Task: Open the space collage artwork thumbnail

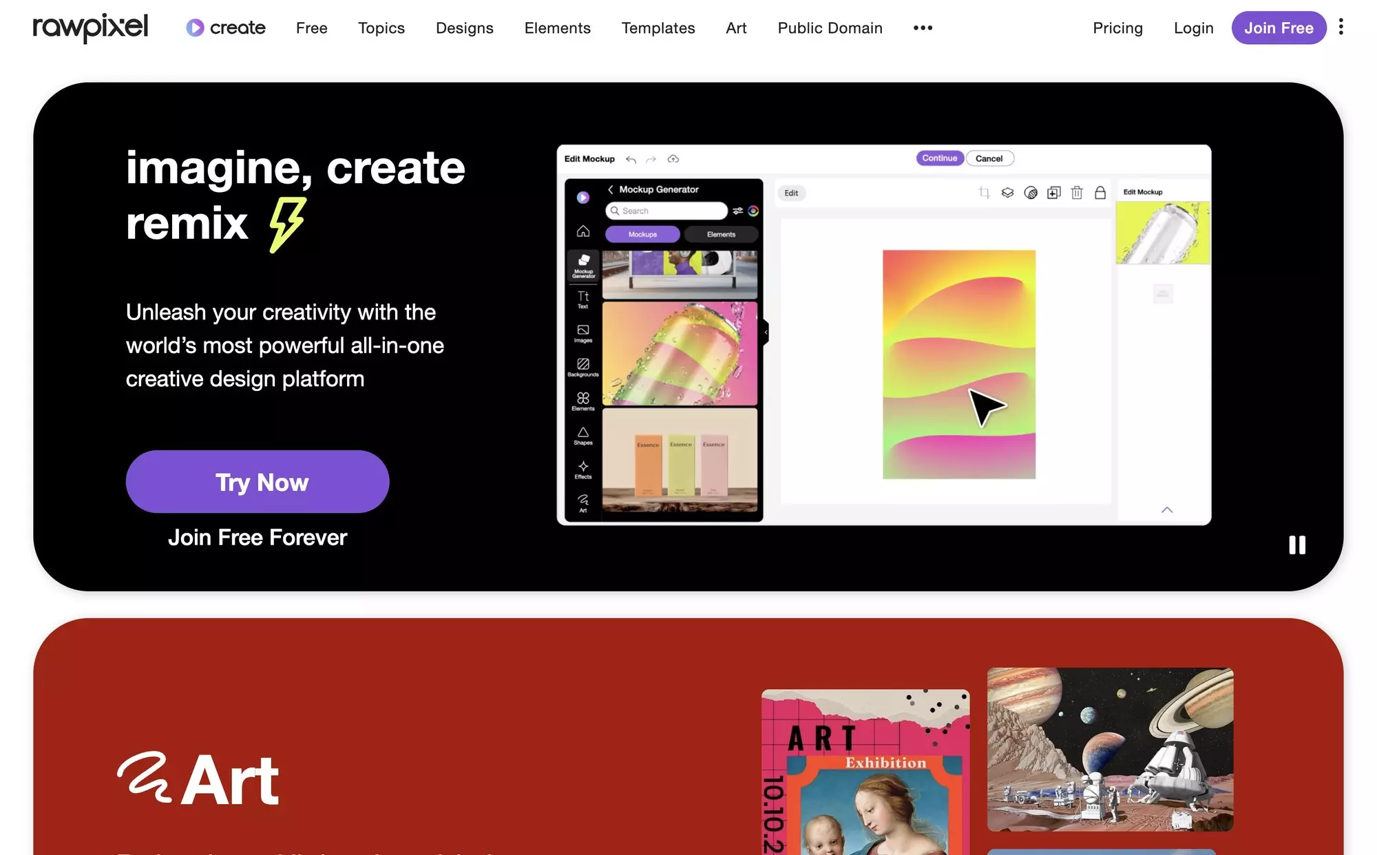Action: [1110, 749]
